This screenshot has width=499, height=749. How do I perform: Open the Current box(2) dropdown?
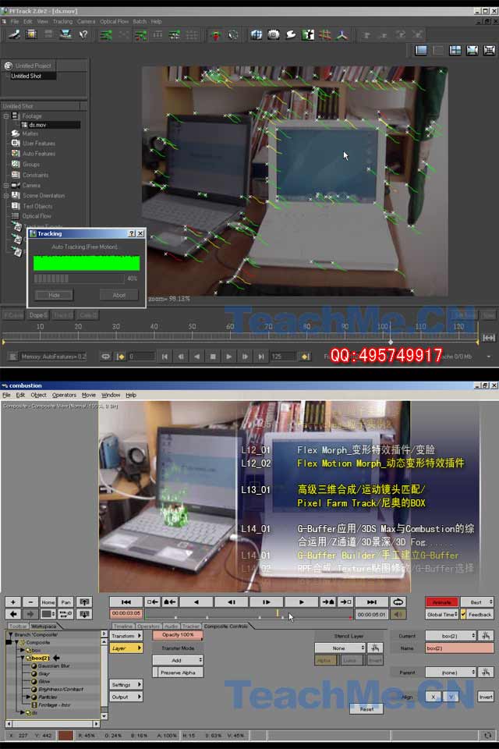(451, 635)
